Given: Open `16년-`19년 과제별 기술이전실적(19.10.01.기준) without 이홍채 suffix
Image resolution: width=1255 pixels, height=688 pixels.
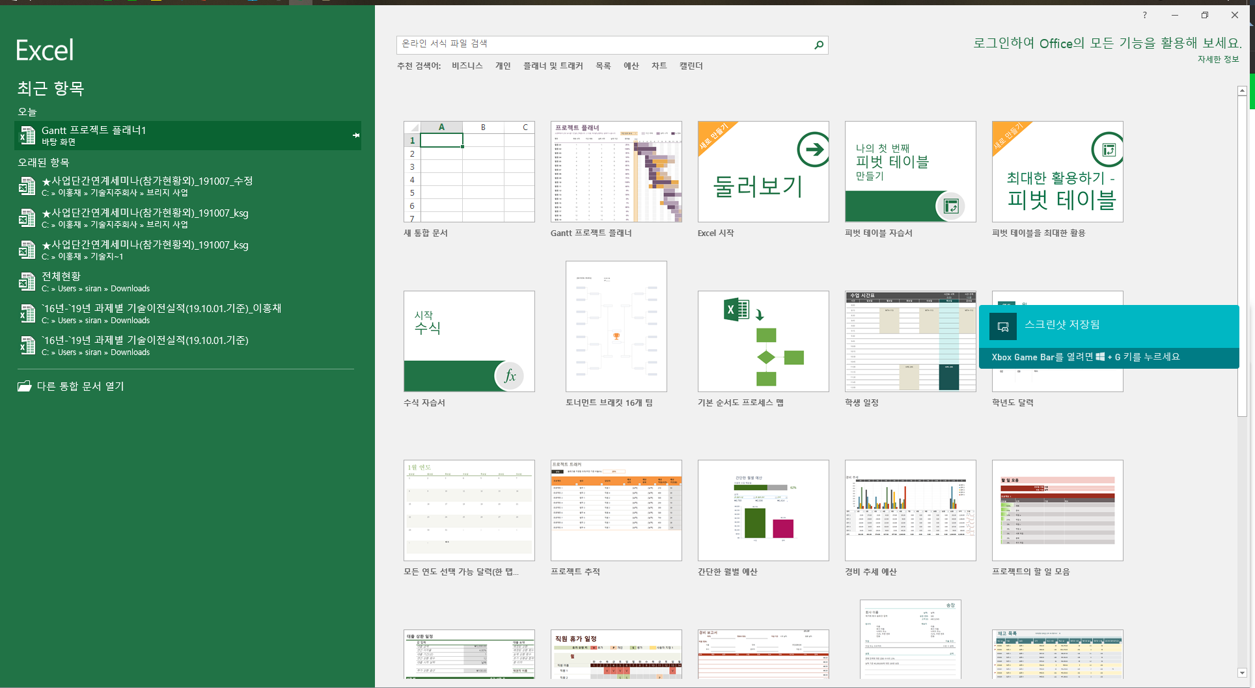Looking at the screenshot, I should click(x=187, y=345).
